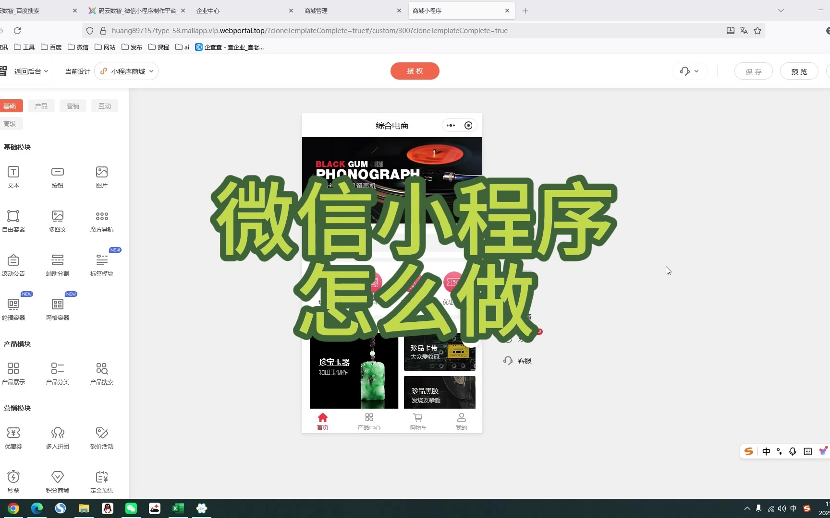Viewport: 830px width, 518px height.
Task: Open the 企查查 bookmark
Action: coord(230,47)
